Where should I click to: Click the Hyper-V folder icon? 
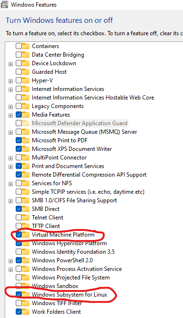(x=26, y=80)
